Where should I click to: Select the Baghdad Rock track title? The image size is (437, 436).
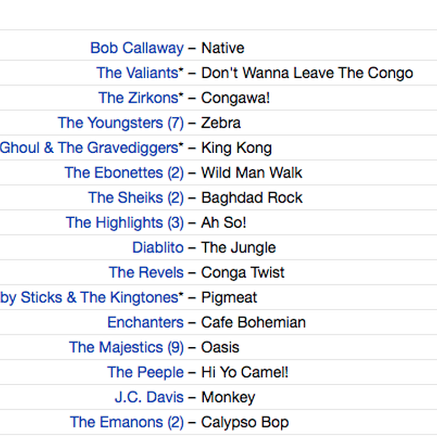(252, 198)
